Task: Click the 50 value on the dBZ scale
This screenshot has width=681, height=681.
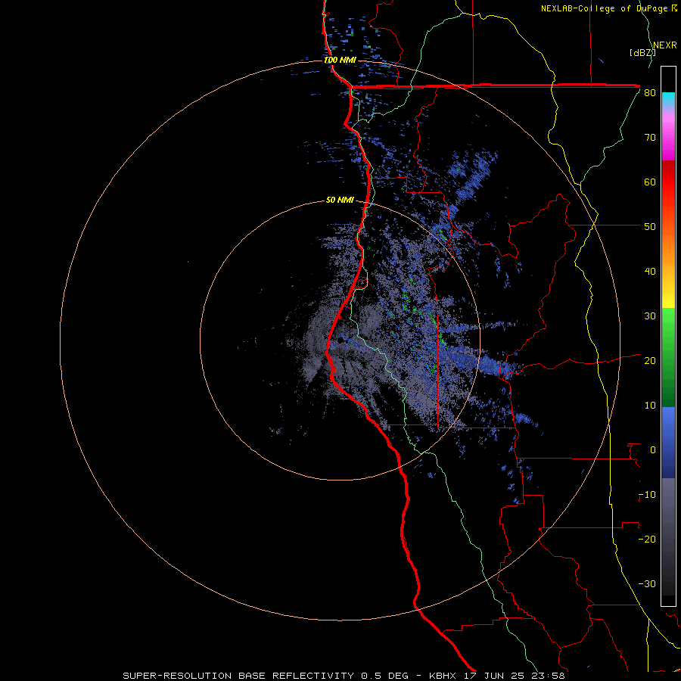Action: tap(650, 227)
